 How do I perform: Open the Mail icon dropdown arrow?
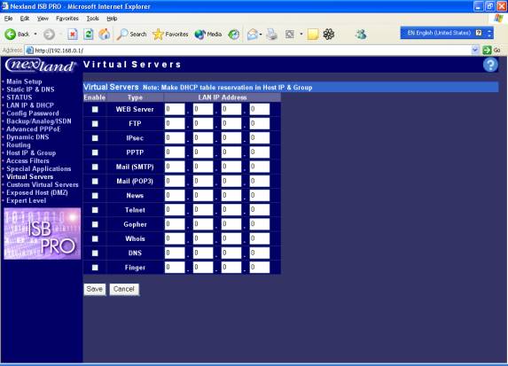pyautogui.click(x=261, y=34)
